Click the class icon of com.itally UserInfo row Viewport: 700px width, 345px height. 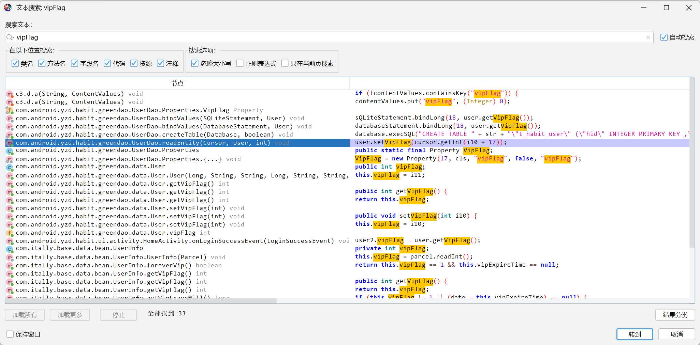pyautogui.click(x=10, y=249)
